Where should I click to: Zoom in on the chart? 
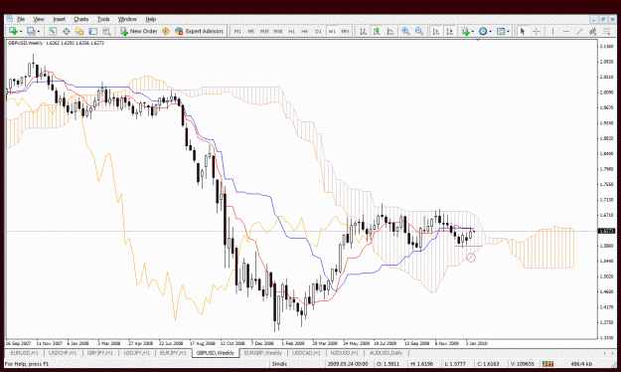click(405, 31)
